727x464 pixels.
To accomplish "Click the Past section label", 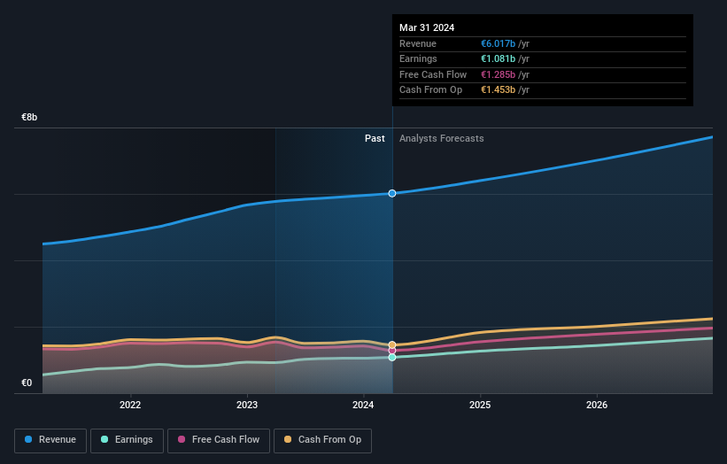I will (x=375, y=139).
